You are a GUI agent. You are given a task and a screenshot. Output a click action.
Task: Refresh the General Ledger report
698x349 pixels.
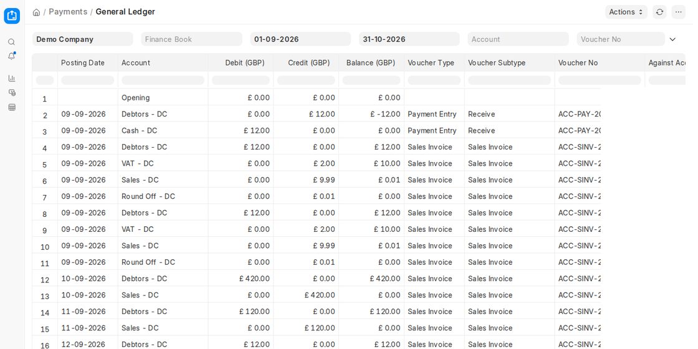coord(660,12)
